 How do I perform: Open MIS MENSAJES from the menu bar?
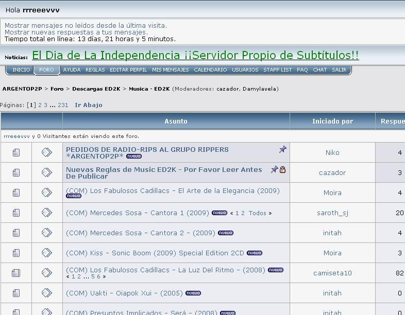pyautogui.click(x=170, y=70)
